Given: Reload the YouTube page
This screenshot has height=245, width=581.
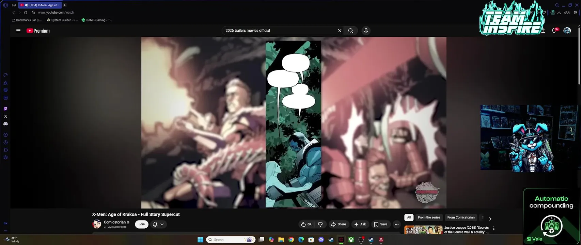Looking at the screenshot, I should point(26,13).
